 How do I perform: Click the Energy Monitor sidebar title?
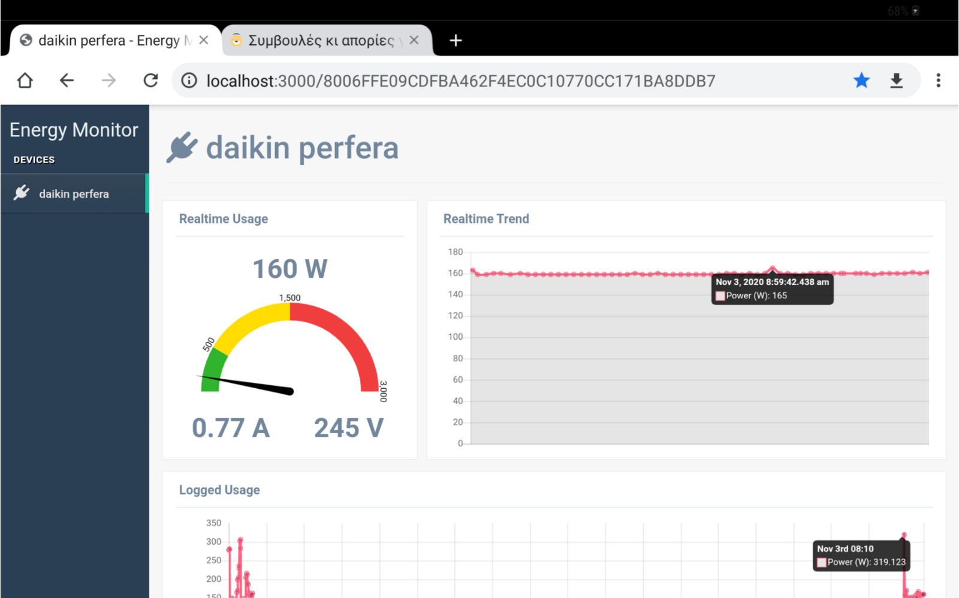[74, 130]
